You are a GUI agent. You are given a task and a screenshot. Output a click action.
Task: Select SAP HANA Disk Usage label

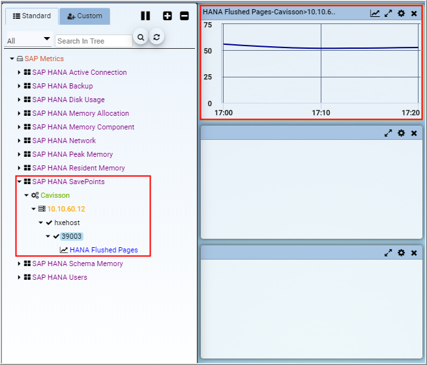(68, 100)
